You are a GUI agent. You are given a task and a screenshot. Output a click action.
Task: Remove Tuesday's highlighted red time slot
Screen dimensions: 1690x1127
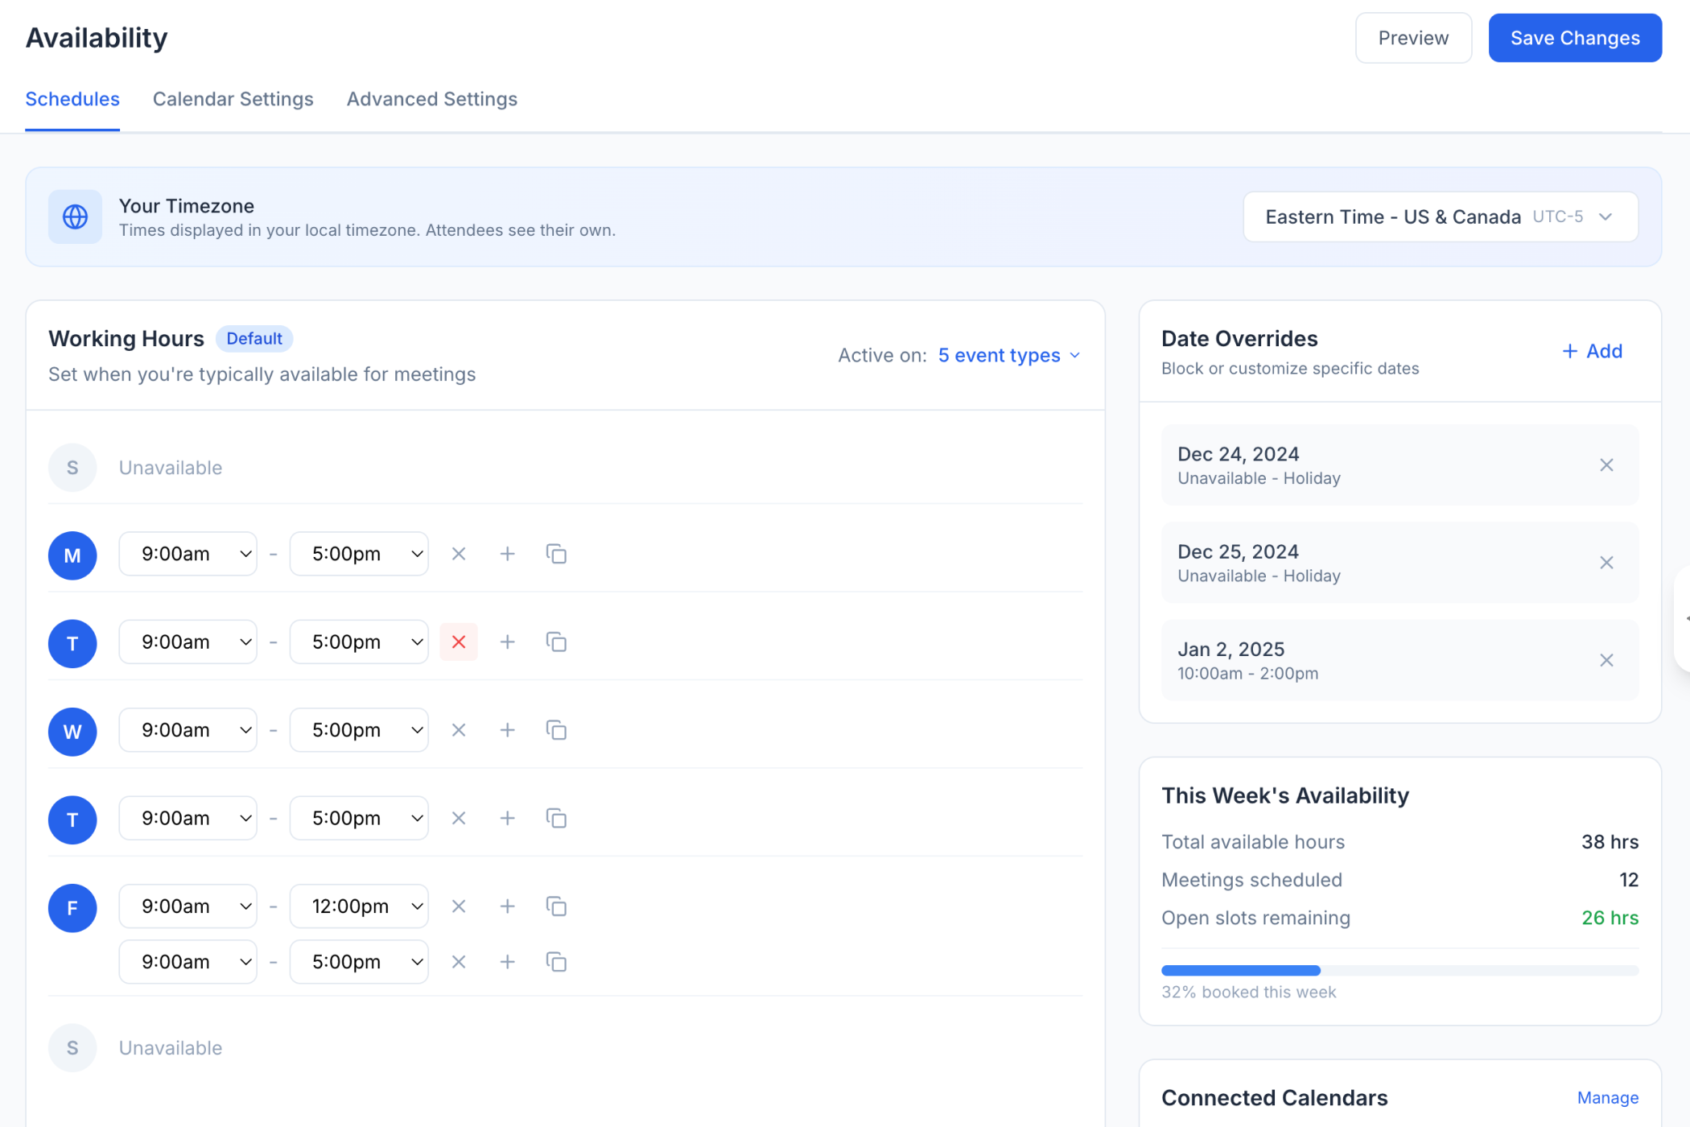pyautogui.click(x=459, y=642)
